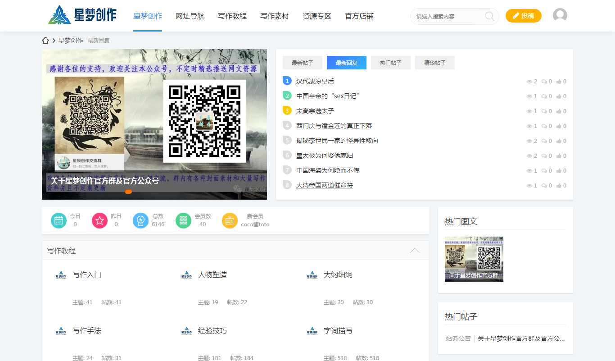Click rank badge 1 beside 汉代凄凉皇后
The width and height of the screenshot is (615, 361).
pos(287,81)
